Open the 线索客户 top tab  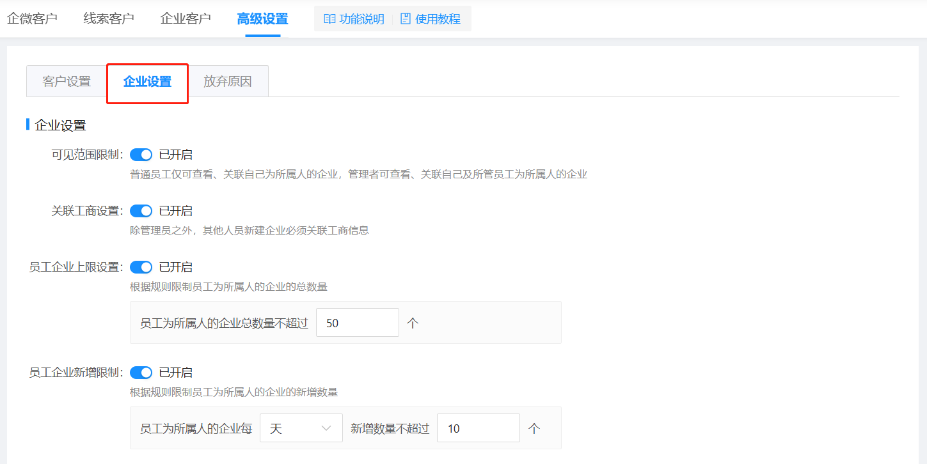pos(109,19)
